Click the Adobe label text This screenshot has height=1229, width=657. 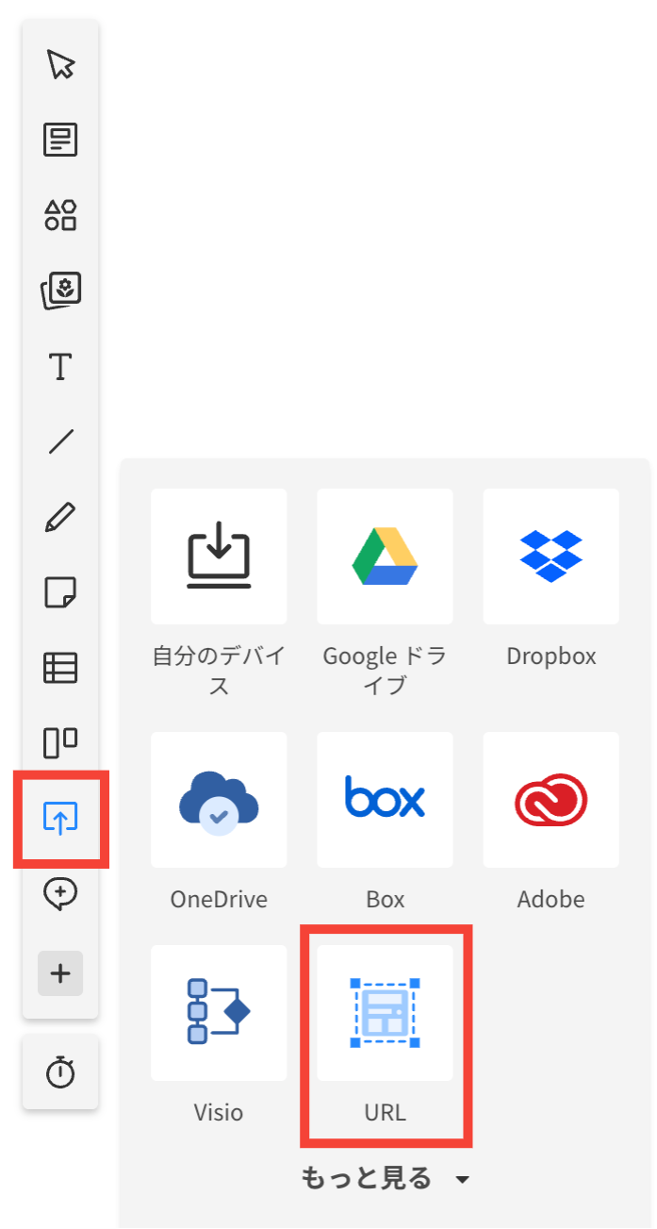[x=551, y=899]
